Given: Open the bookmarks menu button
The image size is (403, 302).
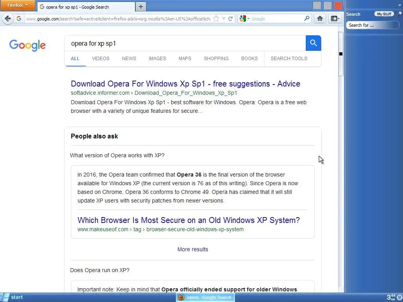Looking at the screenshot, I should pos(335,18).
